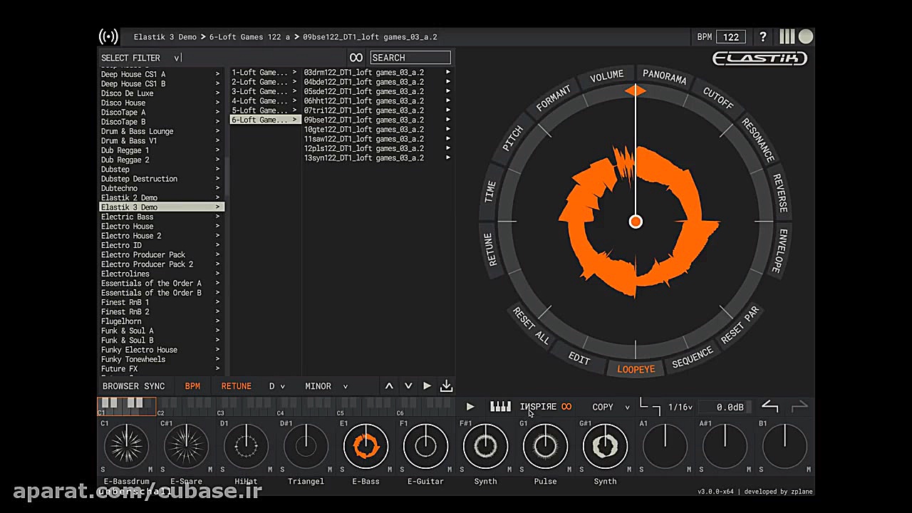Switch to SEQUENCE mode
The image size is (912, 513).
click(693, 358)
